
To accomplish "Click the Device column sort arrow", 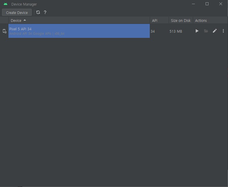I will pos(25,20).
